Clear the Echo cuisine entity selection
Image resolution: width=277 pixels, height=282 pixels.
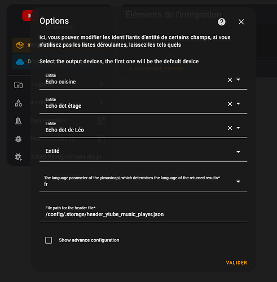pyautogui.click(x=230, y=80)
